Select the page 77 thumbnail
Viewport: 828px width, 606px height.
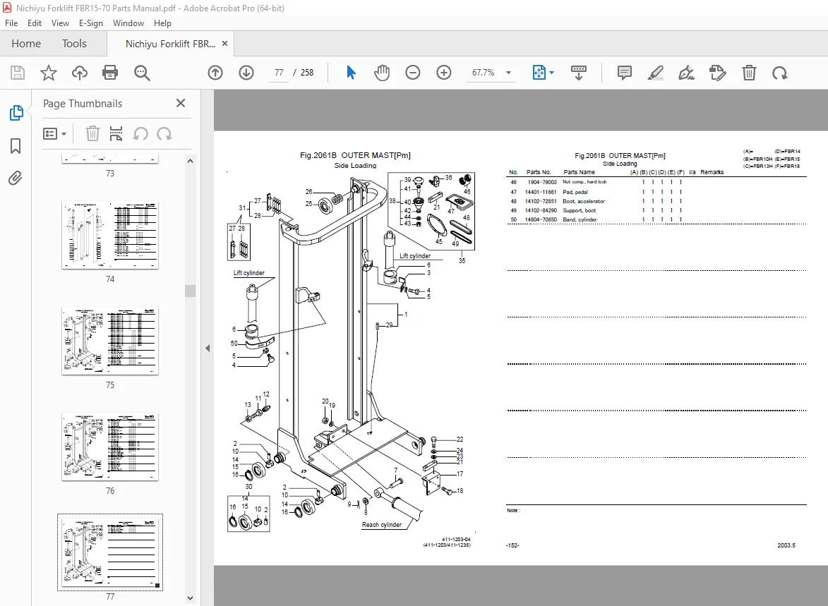tap(110, 552)
